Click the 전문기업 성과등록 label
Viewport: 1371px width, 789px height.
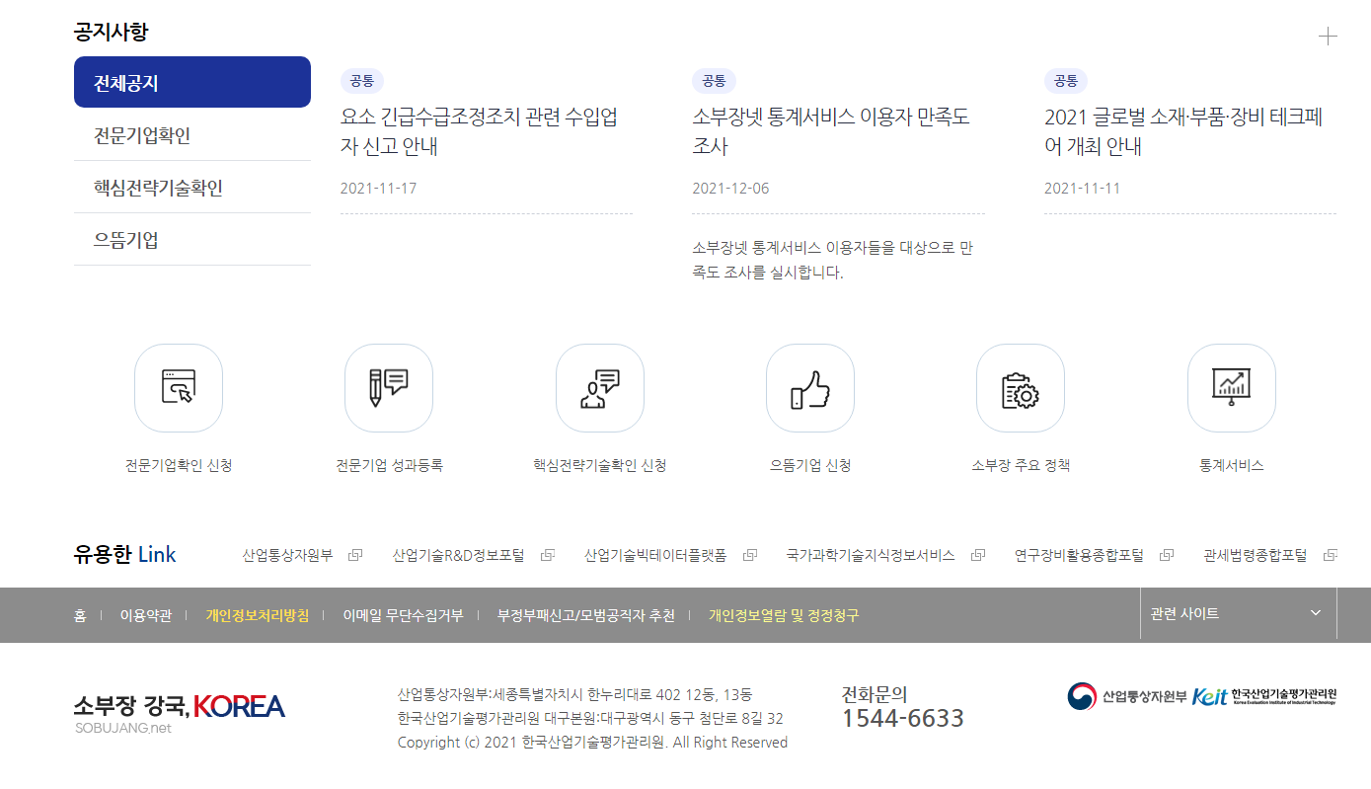389,465
